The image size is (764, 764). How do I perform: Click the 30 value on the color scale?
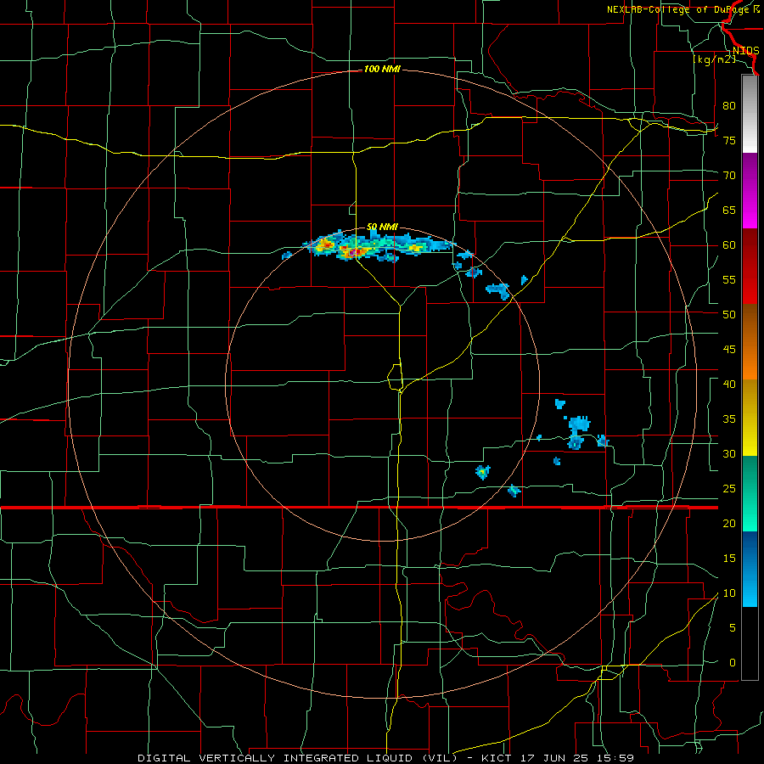pos(729,453)
